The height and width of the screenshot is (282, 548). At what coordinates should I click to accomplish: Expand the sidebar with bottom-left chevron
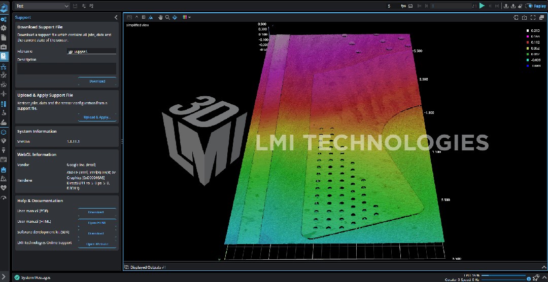[4, 277]
